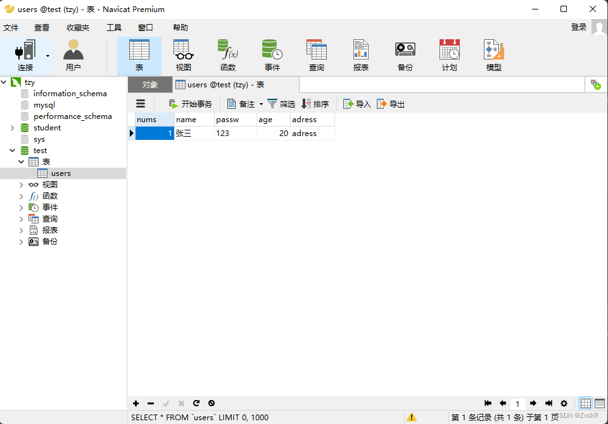Open the 视图 view toolbar icon

click(184, 56)
